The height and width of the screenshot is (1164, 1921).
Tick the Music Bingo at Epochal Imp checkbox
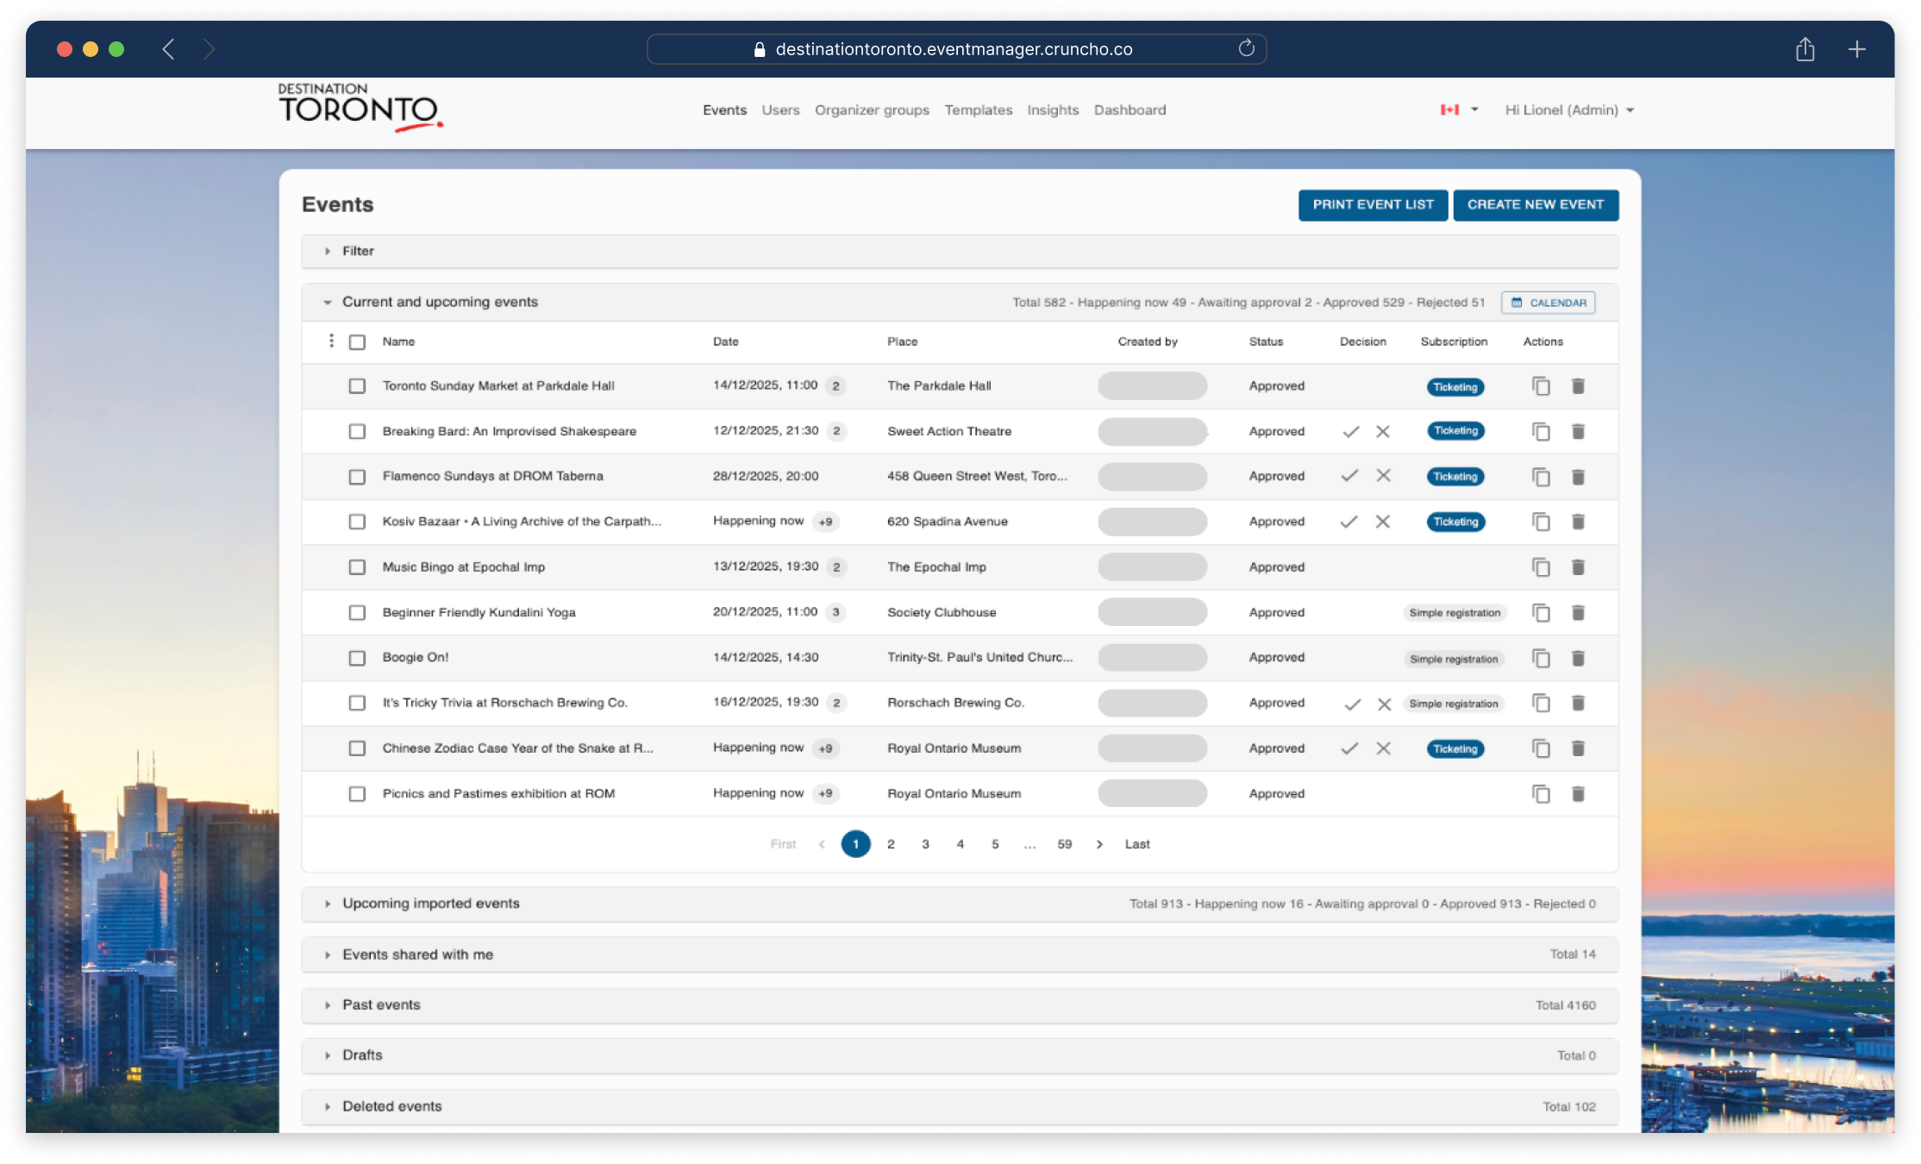[357, 567]
